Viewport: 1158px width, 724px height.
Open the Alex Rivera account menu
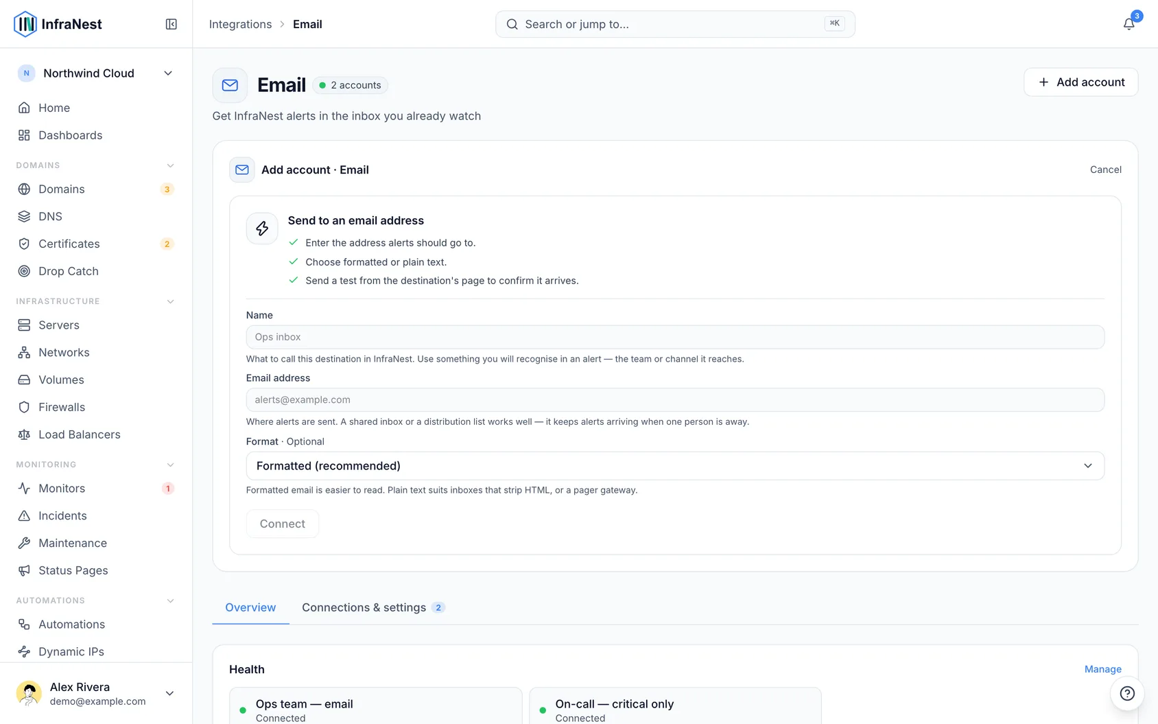coord(96,693)
